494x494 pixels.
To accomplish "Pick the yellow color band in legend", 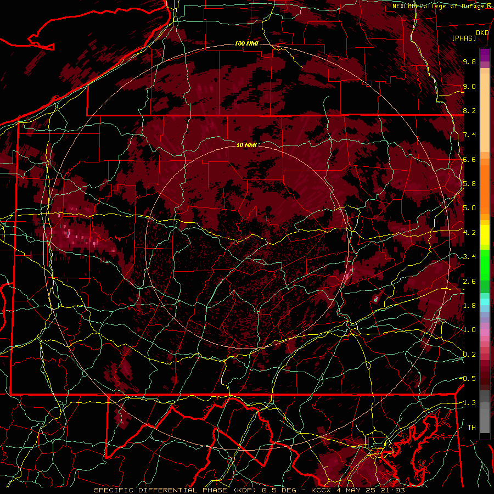I will 485,235.
